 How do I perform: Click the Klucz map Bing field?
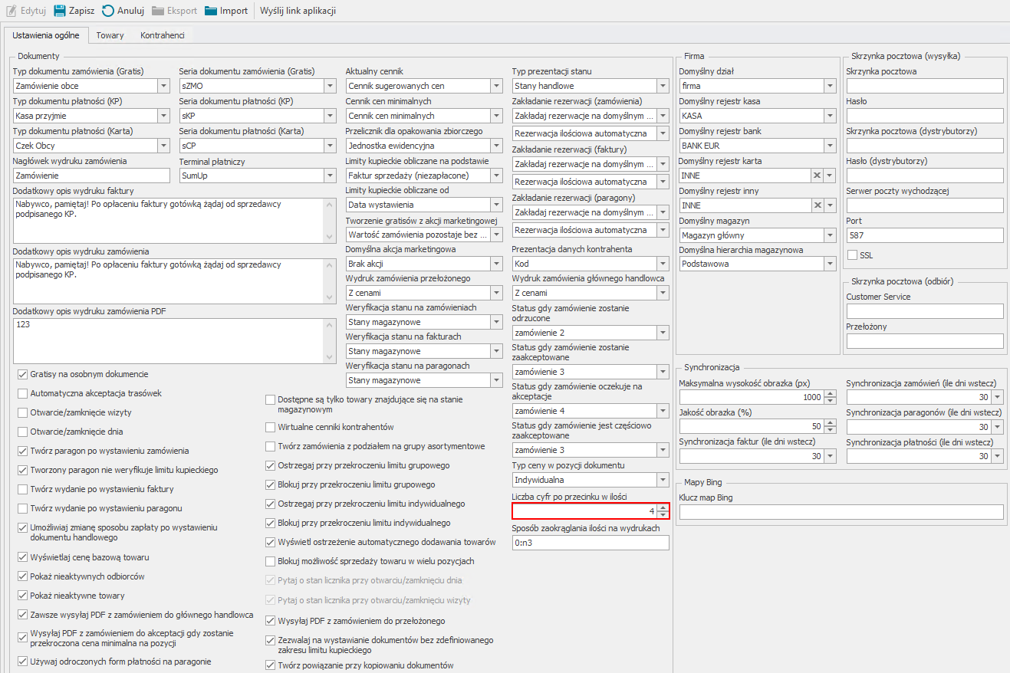(841, 512)
